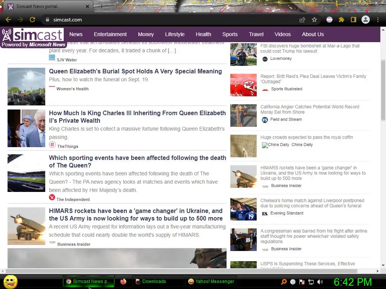Open the Videos section

(283, 34)
